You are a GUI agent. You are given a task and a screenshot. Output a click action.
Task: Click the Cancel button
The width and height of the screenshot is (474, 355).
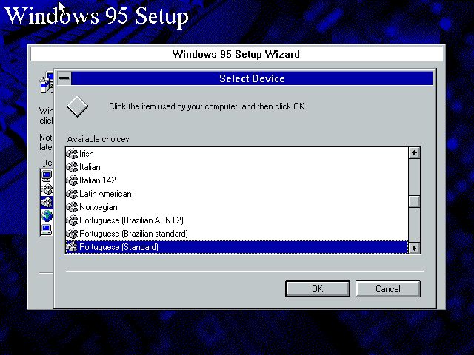pos(388,289)
